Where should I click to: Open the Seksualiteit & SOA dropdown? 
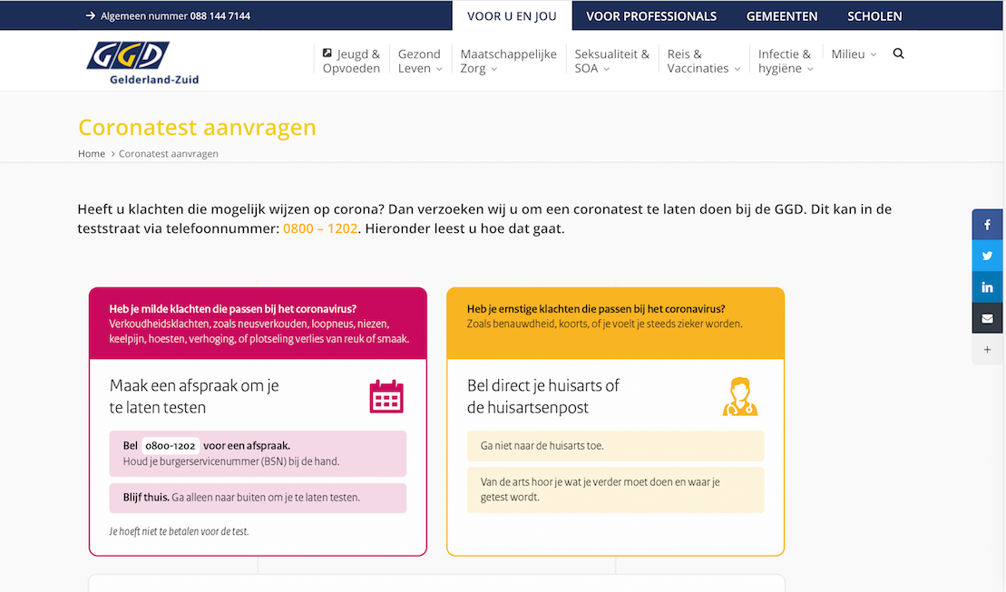tap(611, 61)
